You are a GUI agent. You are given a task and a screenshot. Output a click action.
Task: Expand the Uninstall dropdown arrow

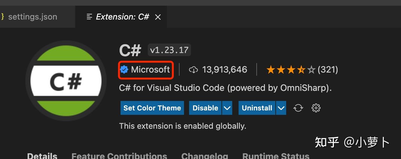pyautogui.click(x=281, y=108)
